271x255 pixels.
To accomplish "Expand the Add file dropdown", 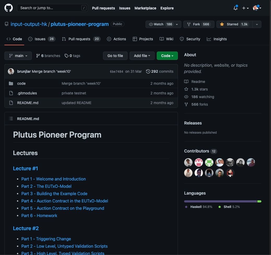I will [142, 56].
